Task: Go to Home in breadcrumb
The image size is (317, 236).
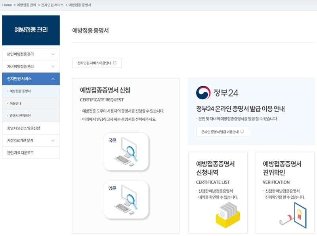Action: pyautogui.click(x=7, y=5)
